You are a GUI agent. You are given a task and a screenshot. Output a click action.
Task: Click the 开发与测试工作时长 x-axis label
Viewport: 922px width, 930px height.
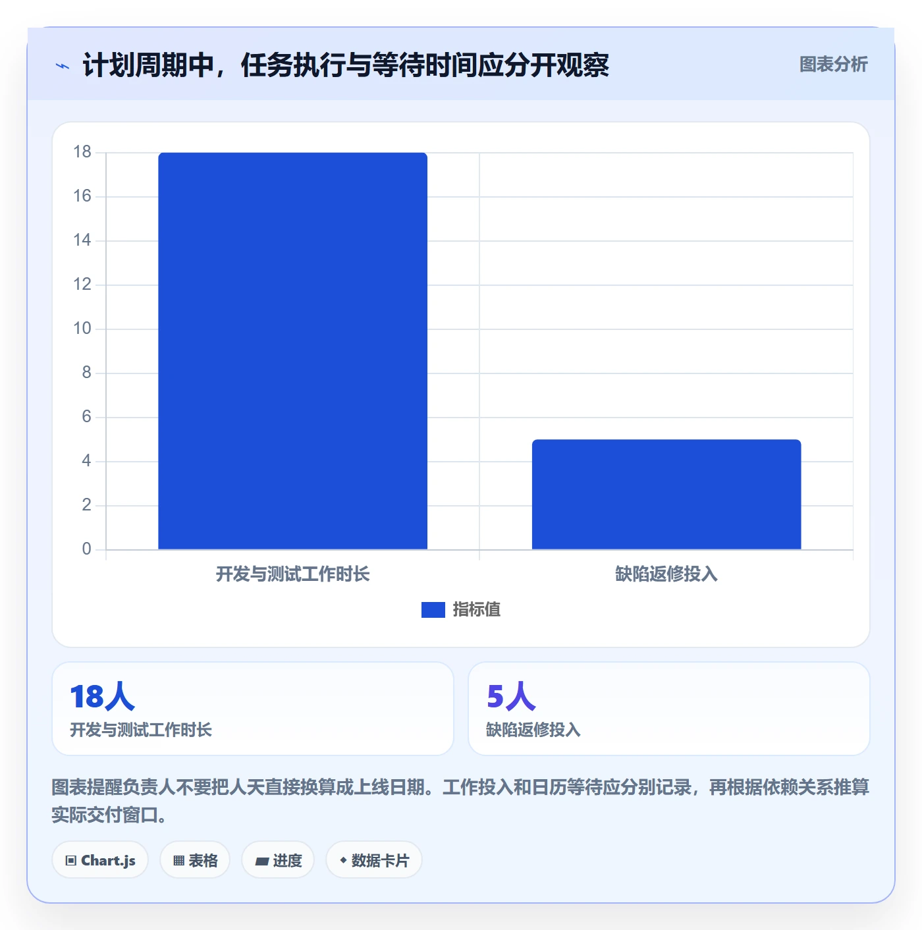(292, 574)
